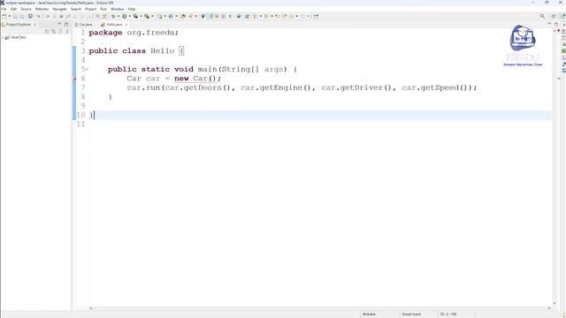Click the Next Annotation toolbar icon
This screenshot has width=566, height=318.
[256, 16]
